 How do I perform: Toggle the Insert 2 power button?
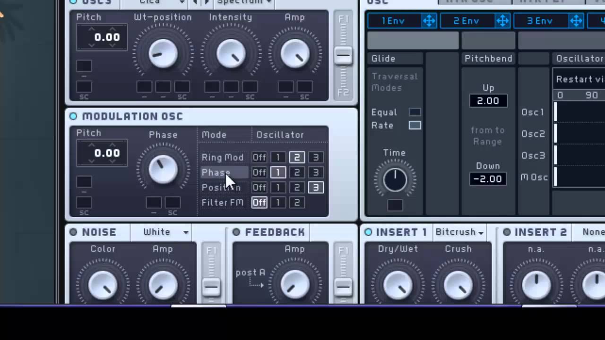click(x=507, y=232)
